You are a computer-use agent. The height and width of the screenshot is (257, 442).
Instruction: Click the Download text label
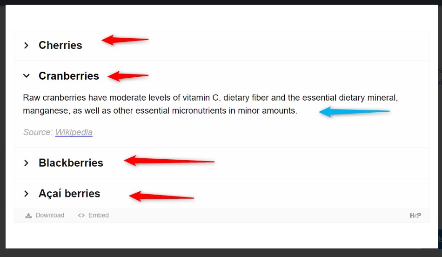50,215
